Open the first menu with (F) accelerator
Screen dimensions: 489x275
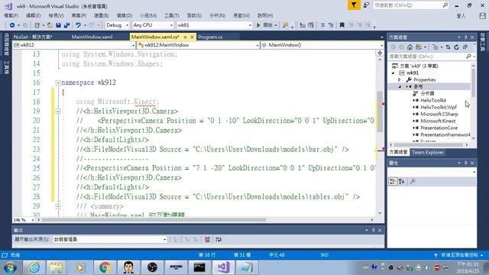tap(11, 15)
